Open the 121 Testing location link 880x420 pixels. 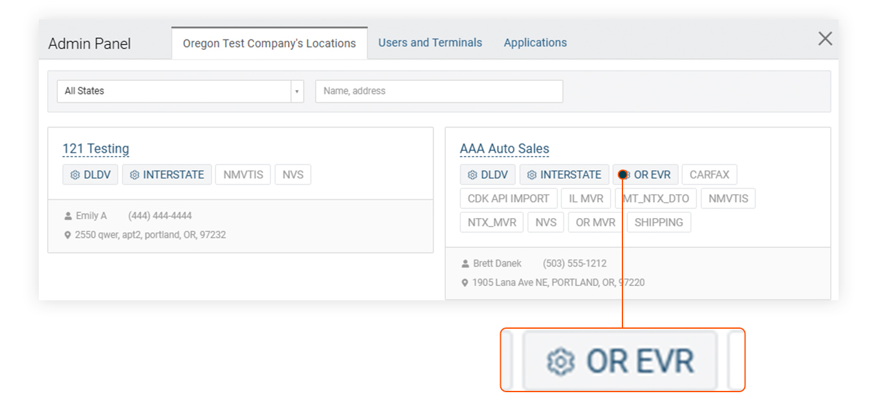click(96, 149)
